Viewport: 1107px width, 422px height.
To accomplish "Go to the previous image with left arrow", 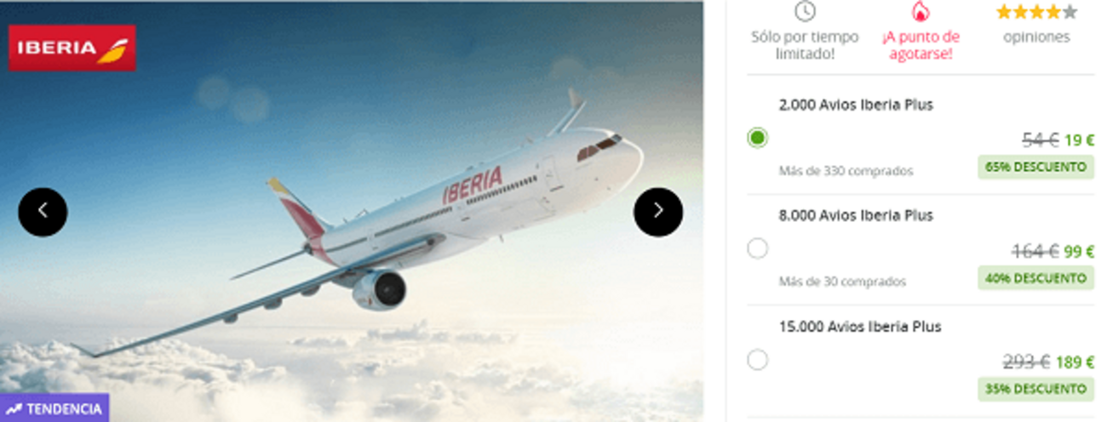I will tap(43, 212).
